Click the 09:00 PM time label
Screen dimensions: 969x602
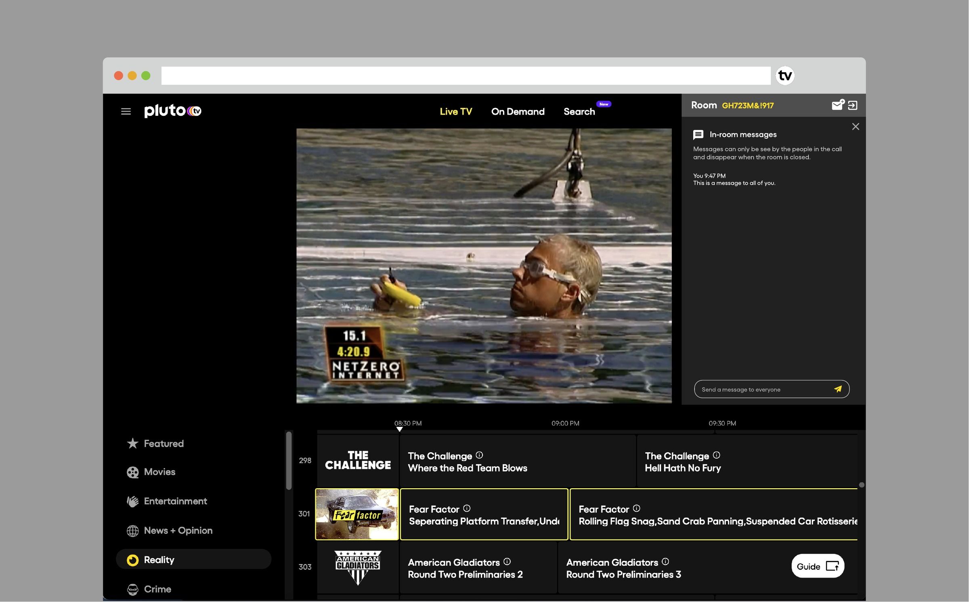click(x=565, y=423)
